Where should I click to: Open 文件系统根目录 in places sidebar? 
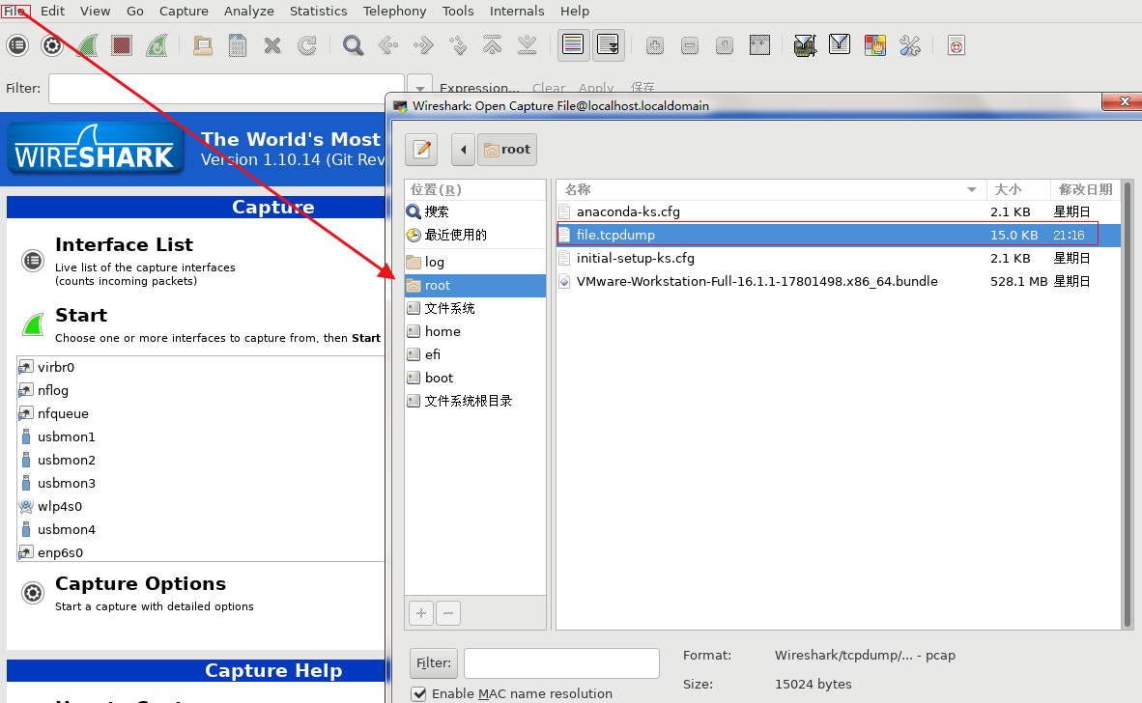tap(474, 401)
